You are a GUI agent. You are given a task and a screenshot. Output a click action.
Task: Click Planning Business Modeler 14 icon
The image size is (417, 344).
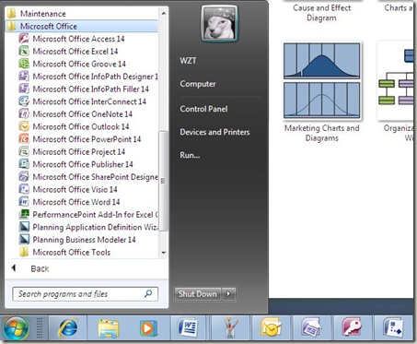point(24,240)
